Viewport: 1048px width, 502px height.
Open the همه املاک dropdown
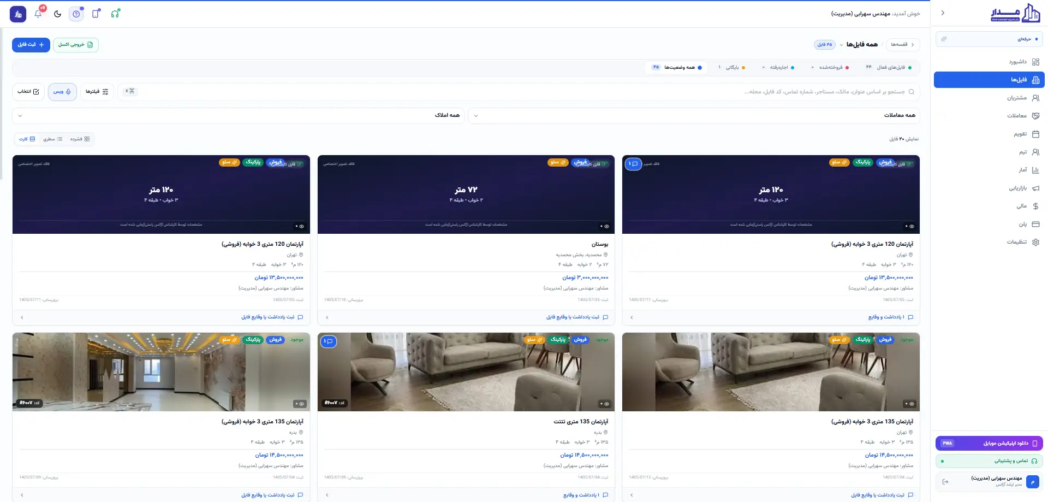pos(238,115)
